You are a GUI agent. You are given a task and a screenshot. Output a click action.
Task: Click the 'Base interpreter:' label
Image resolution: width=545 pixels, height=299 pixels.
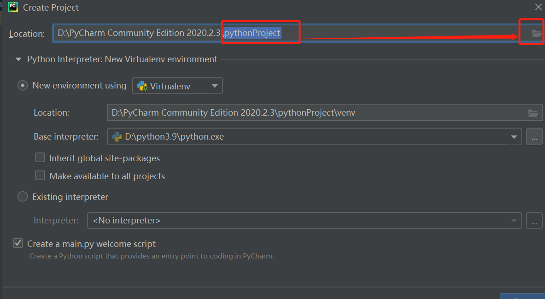(x=66, y=137)
